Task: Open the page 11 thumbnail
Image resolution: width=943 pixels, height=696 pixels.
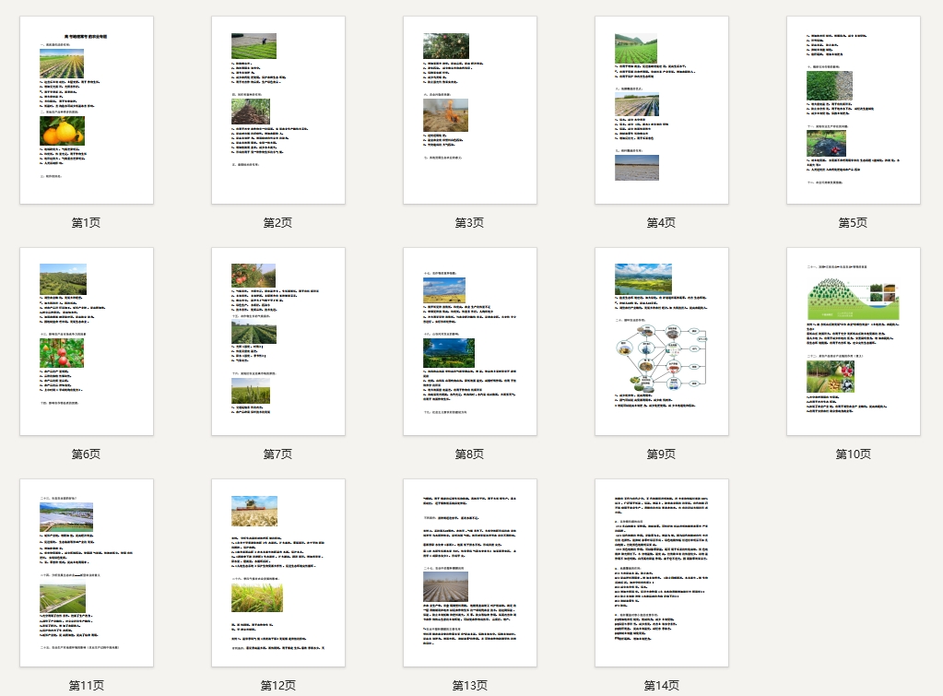Action: (87, 573)
